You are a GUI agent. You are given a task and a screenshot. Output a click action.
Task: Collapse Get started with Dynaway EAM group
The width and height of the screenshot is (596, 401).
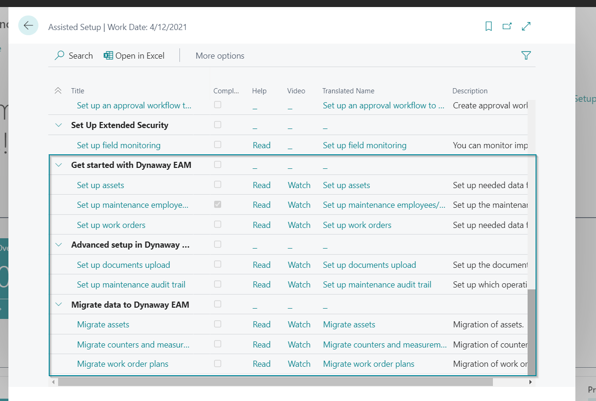(x=59, y=165)
